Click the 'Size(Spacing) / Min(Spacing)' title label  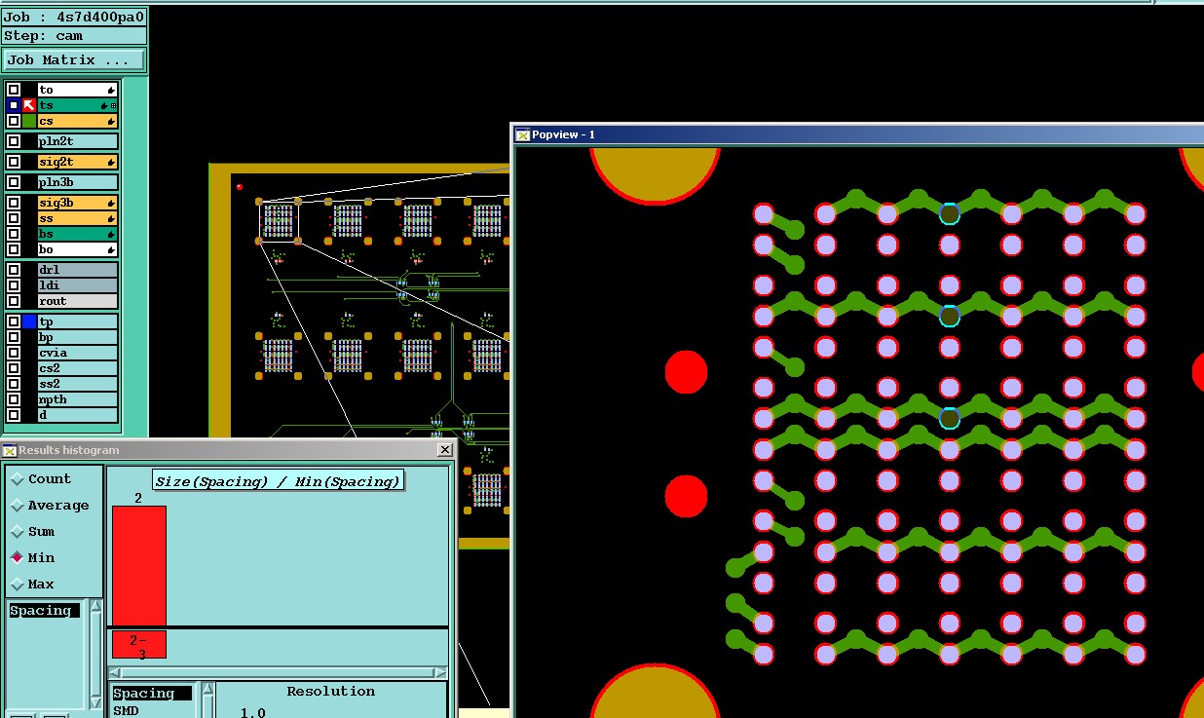(x=278, y=481)
